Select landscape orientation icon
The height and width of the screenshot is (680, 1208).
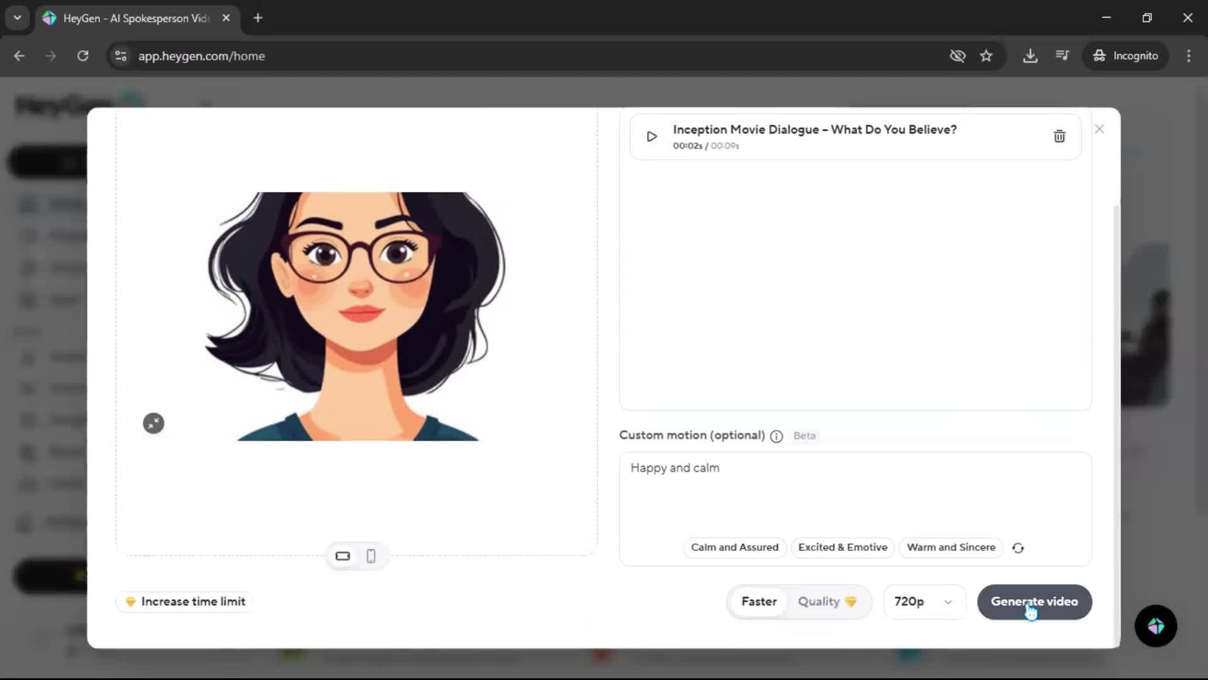pyautogui.click(x=343, y=556)
